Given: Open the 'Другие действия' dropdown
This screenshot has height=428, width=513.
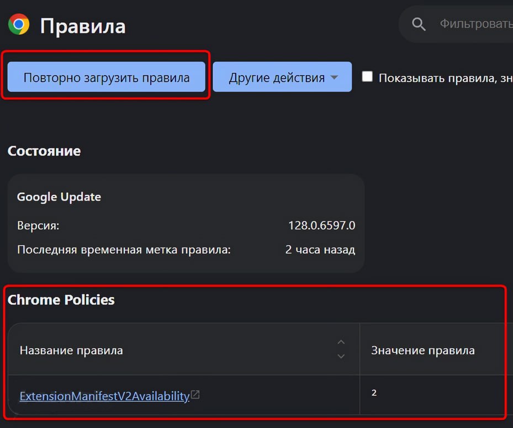Looking at the screenshot, I should tap(282, 77).
